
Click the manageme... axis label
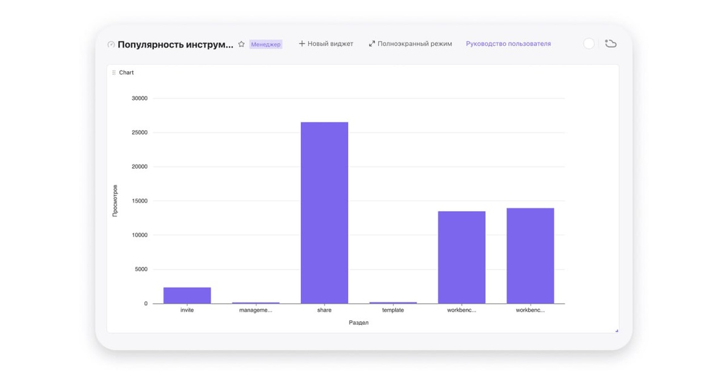coord(256,310)
